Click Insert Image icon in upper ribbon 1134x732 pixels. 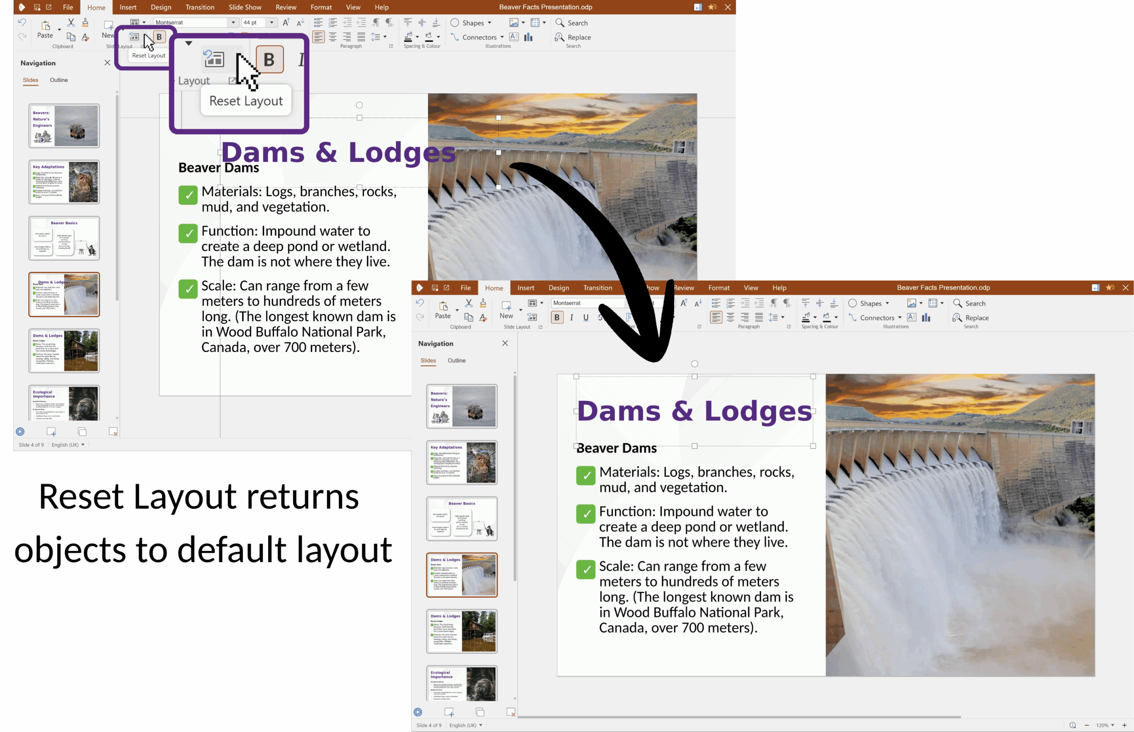pyautogui.click(x=513, y=22)
